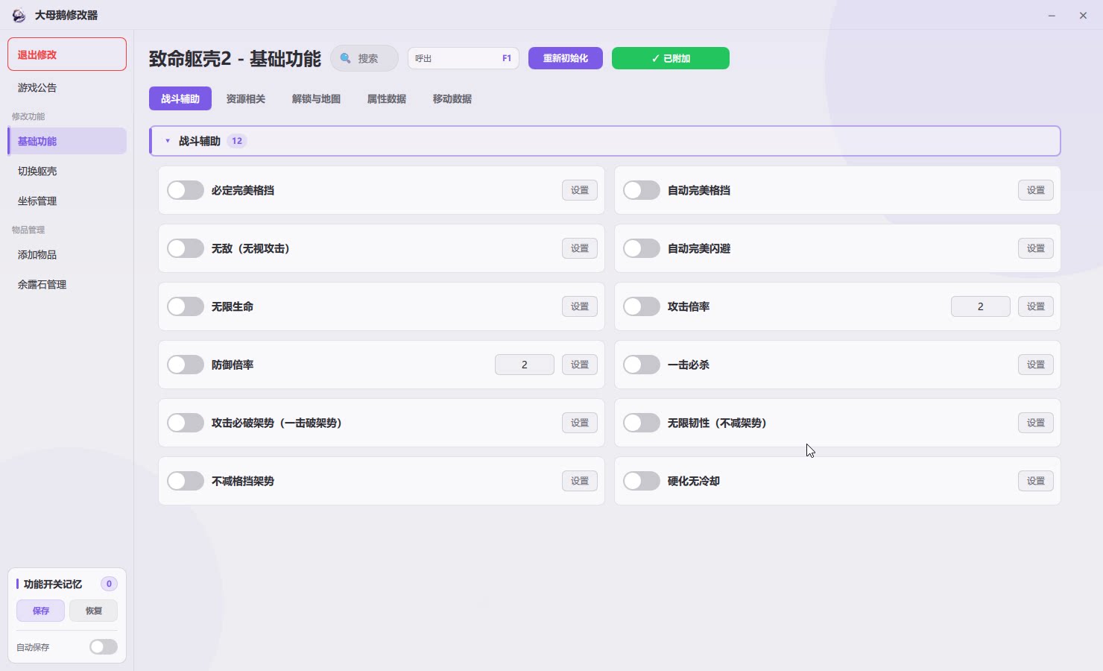The height and width of the screenshot is (671, 1103).
Task: Open 设置 for 不减格挡架势
Action: point(580,481)
